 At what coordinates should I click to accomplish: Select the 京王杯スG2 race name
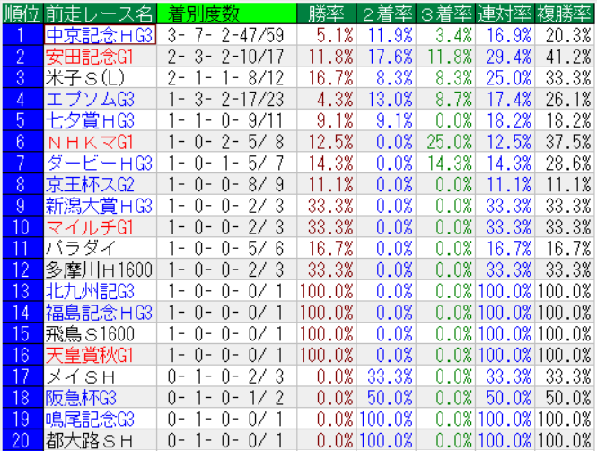click(90, 185)
